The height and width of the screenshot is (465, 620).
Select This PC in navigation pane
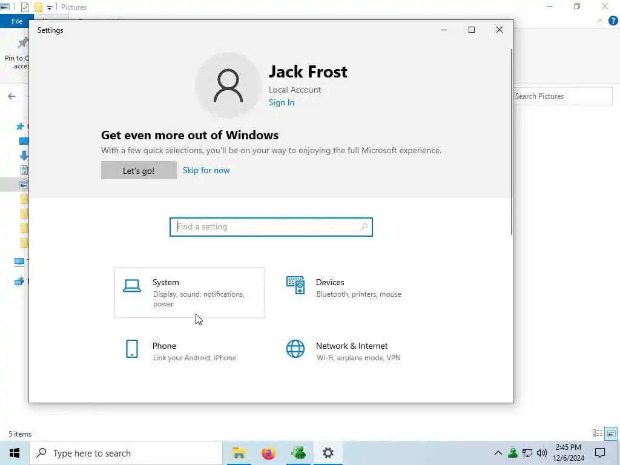pyautogui.click(x=19, y=262)
